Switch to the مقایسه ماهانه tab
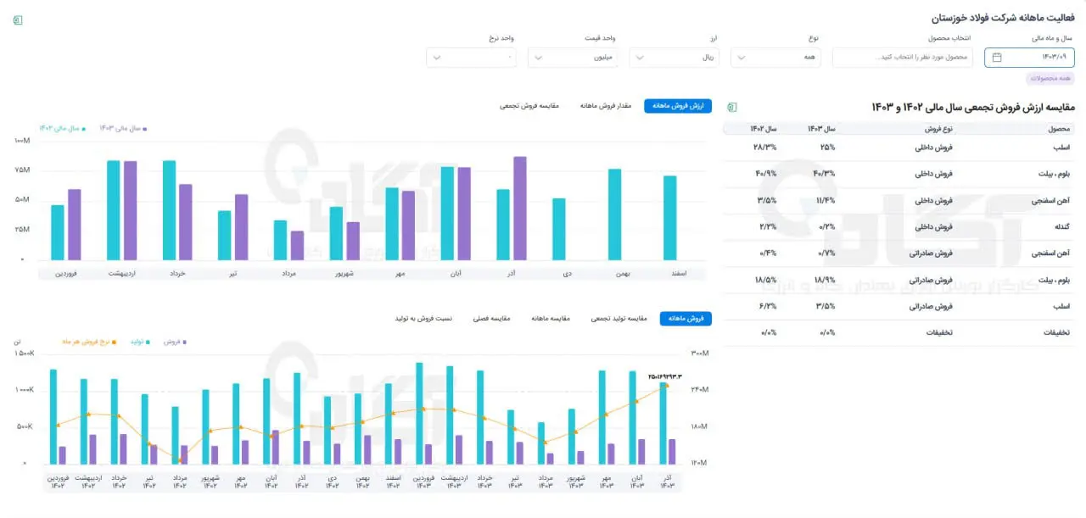The width and height of the screenshot is (1086, 518). [x=551, y=319]
